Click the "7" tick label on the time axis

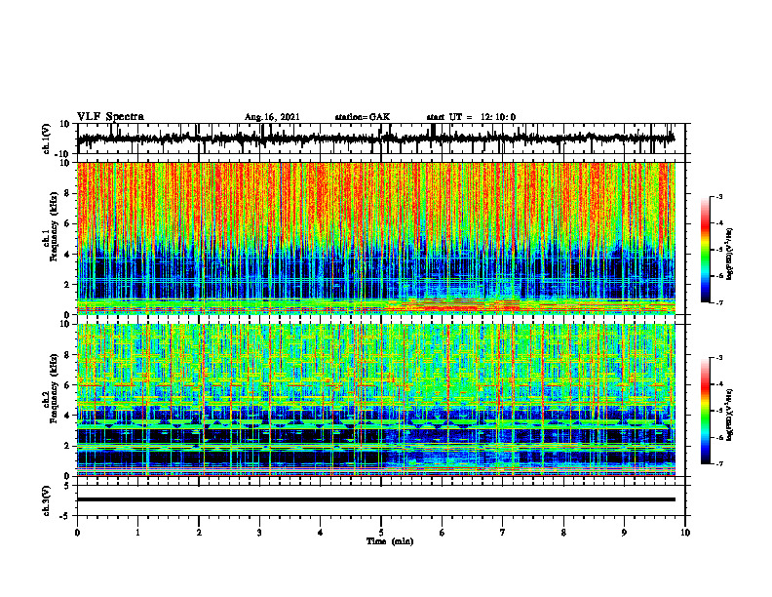[503, 533]
